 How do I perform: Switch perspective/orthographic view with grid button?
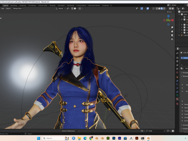coord(172,39)
